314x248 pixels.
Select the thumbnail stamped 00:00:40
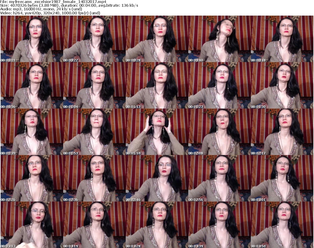point(220,39)
